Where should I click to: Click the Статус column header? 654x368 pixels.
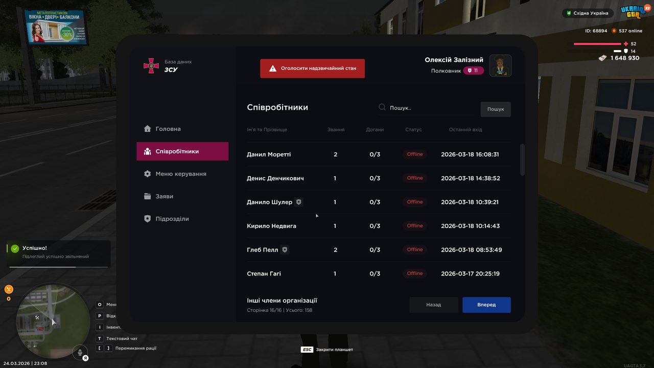(x=414, y=130)
